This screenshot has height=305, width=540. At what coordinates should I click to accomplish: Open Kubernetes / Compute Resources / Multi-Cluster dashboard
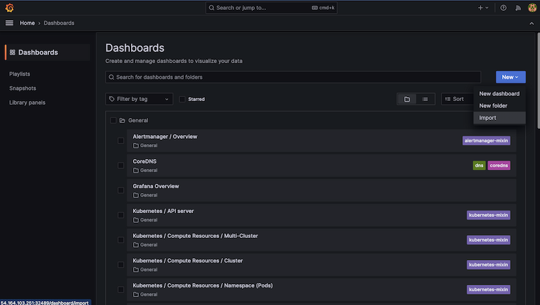[195, 236]
